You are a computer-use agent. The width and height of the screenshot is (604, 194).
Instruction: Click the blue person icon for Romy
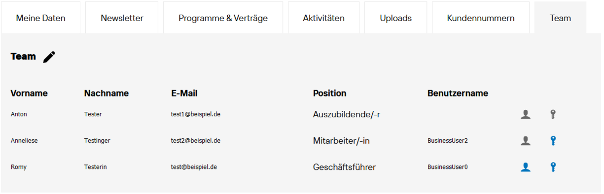tap(526, 167)
